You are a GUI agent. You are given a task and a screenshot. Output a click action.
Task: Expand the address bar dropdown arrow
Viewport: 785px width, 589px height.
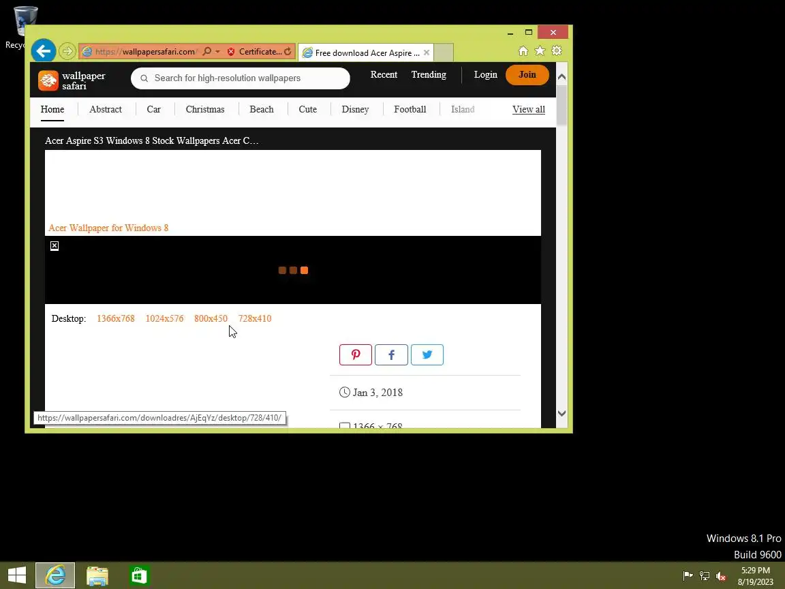(x=218, y=52)
